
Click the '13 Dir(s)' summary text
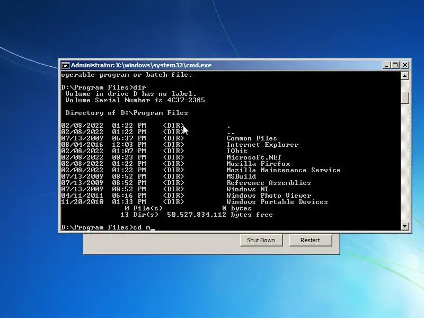(139, 215)
